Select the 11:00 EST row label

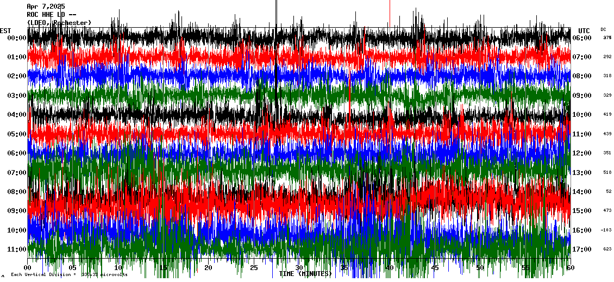coord(17,249)
